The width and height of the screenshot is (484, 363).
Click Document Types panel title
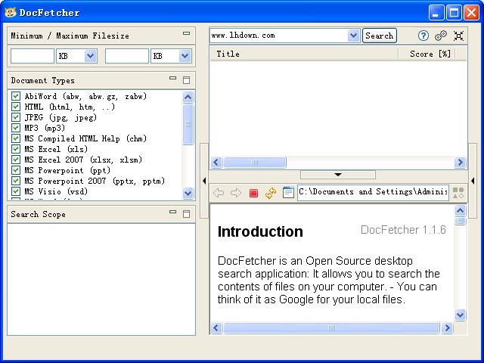[42, 80]
